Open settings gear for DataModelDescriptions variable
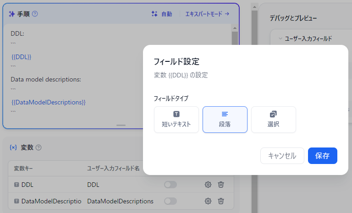Viewport: 352px width, 213px height. pos(208,201)
